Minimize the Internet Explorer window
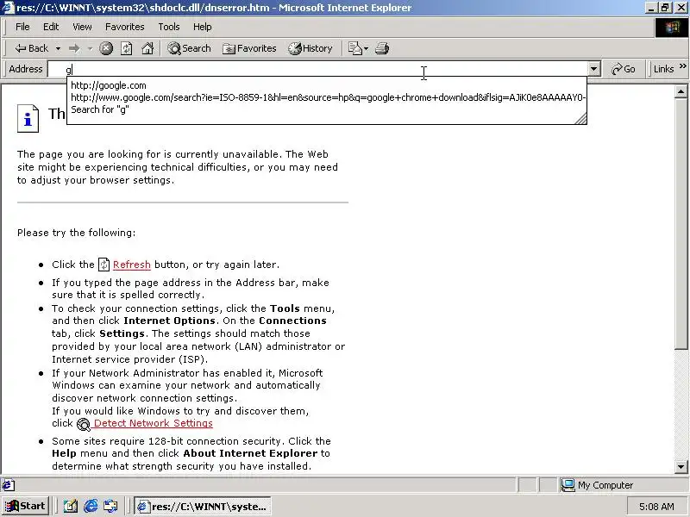Viewport: 690px width, 517px height. pos(652,8)
